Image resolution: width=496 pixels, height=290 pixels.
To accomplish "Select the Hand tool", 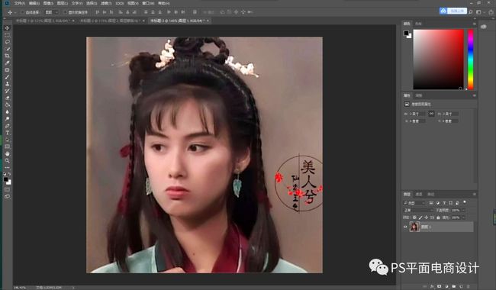I will (x=7, y=153).
